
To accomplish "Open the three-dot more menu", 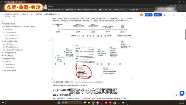I will point(168,15).
